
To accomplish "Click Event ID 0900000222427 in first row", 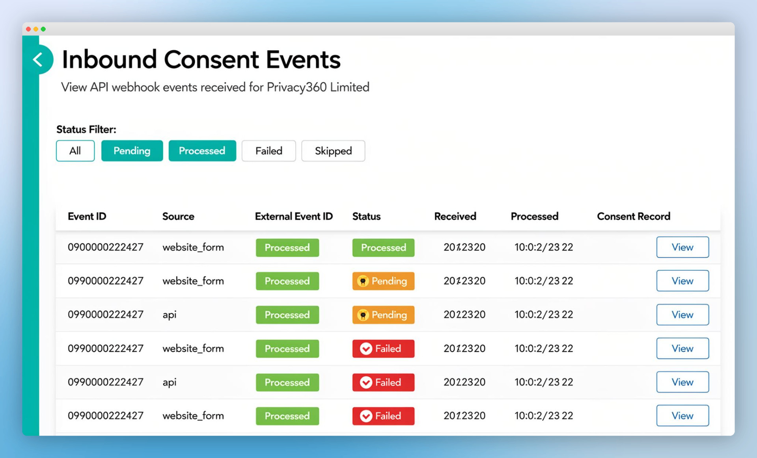I will [105, 247].
